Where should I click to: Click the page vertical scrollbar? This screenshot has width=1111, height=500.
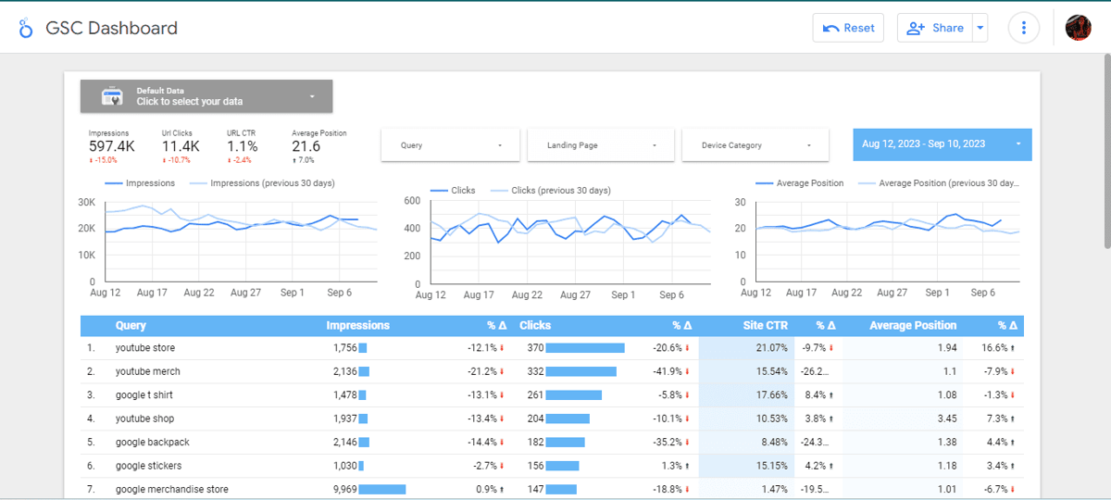coord(1106,153)
